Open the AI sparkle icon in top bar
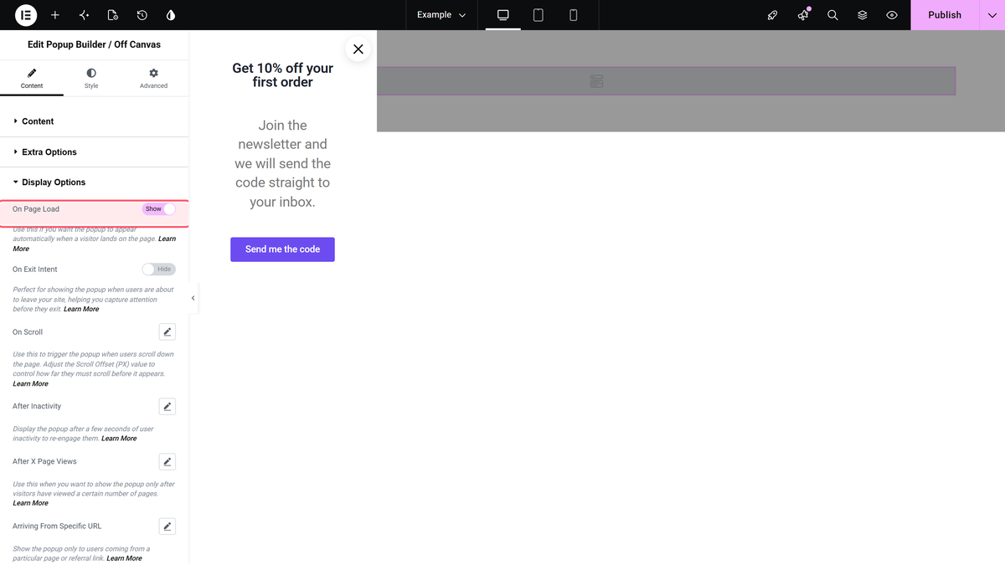The width and height of the screenshot is (1005, 565). coord(84,15)
